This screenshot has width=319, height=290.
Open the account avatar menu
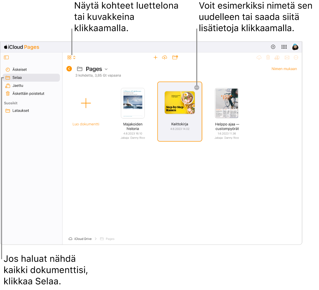click(x=295, y=47)
